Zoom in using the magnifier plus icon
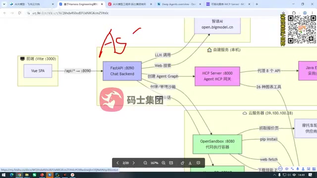The width and height of the screenshot is (317, 178). pos(163,163)
